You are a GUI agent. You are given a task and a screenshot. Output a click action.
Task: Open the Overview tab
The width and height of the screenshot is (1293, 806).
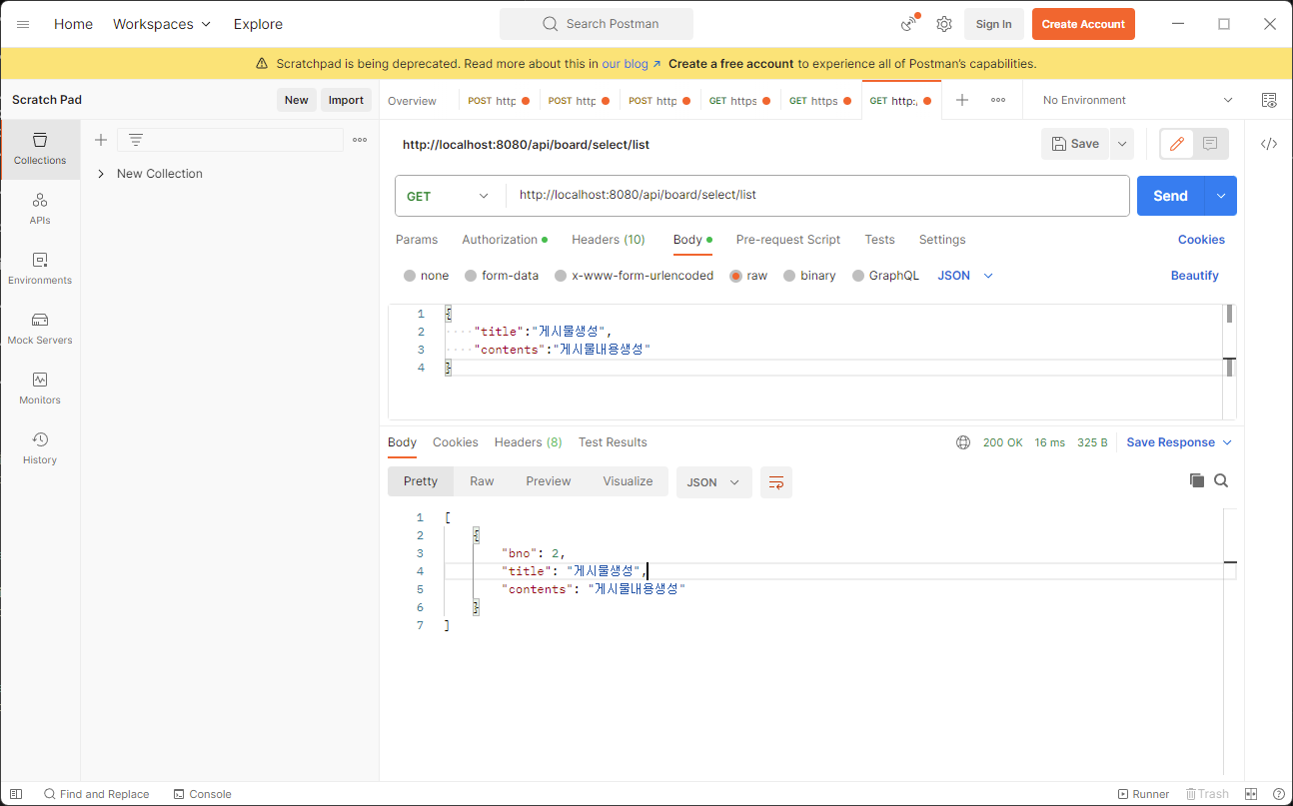[412, 101]
